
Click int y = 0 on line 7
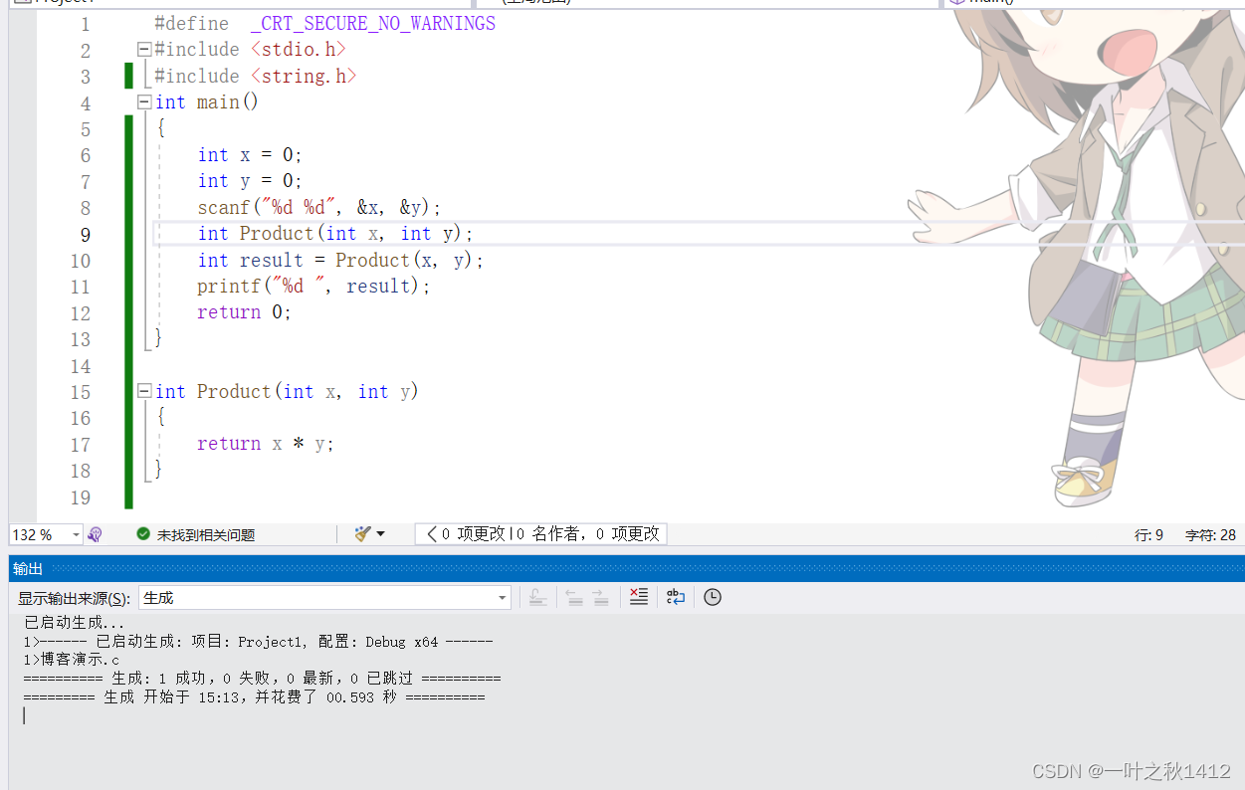click(x=250, y=180)
